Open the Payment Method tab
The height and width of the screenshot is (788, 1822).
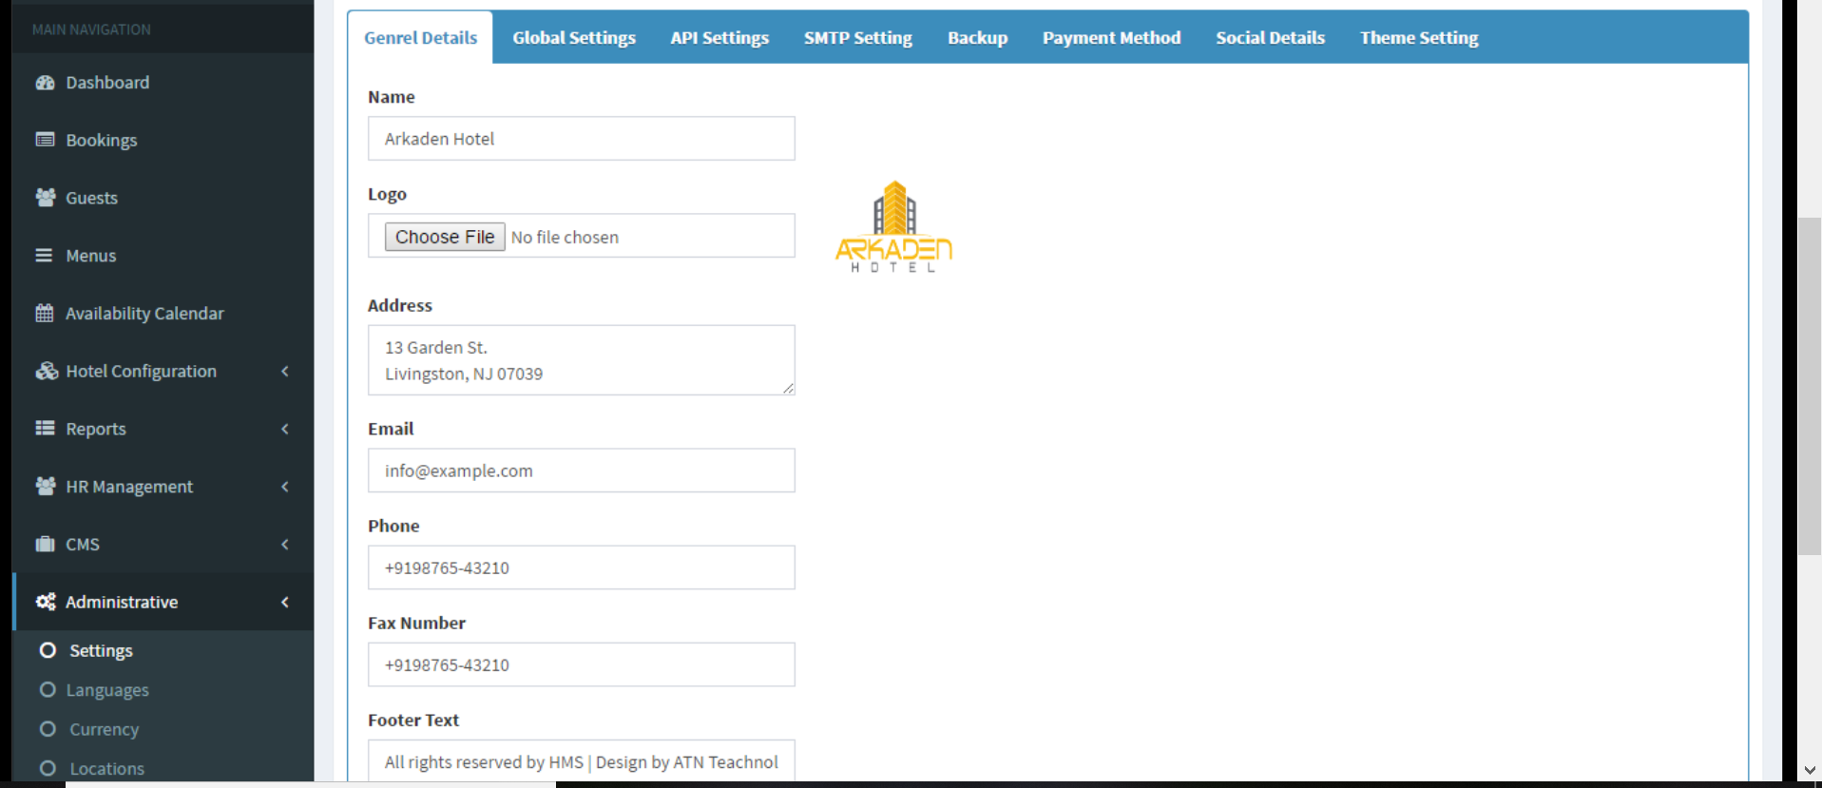(x=1111, y=38)
